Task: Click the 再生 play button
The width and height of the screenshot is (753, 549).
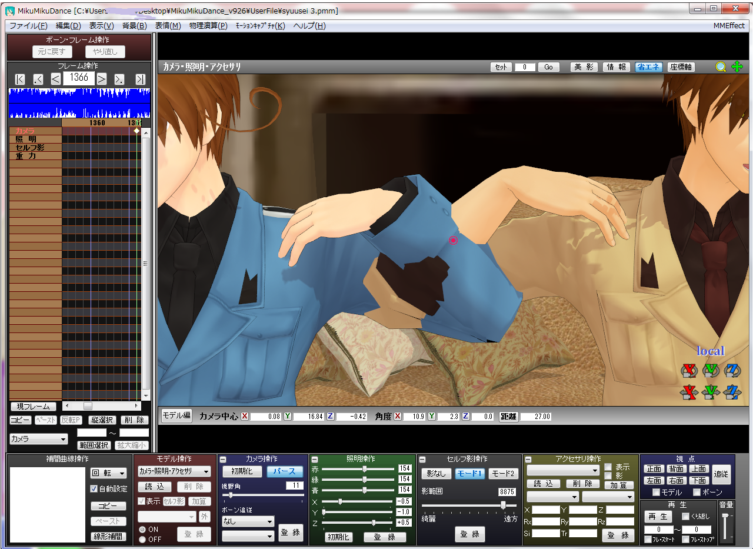Action: pyautogui.click(x=658, y=517)
